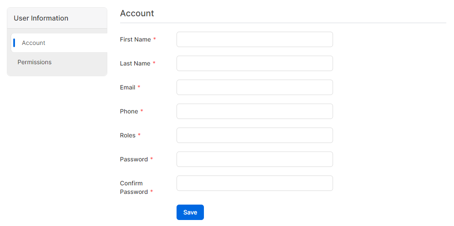The image size is (454, 226).
Task: Click the Password label text
Action: tap(134, 159)
